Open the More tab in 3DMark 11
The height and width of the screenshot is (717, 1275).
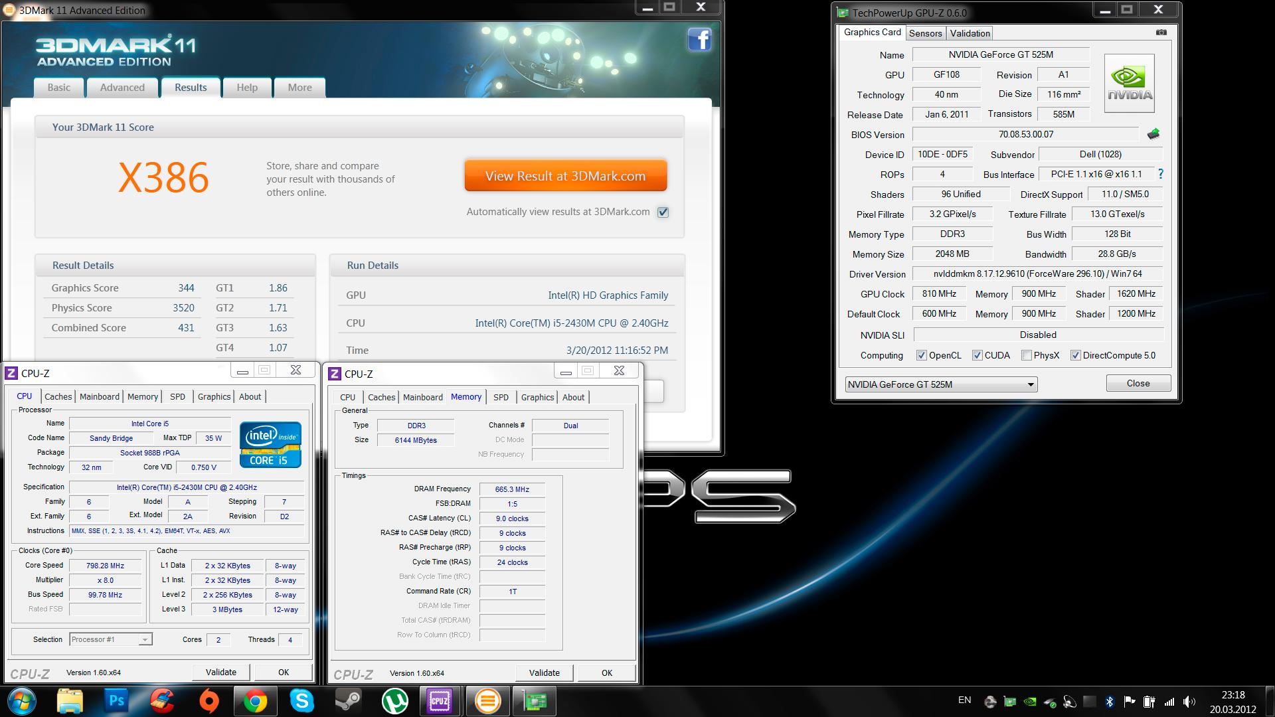click(299, 88)
